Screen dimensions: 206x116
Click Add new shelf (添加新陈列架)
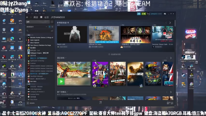(x=115, y=54)
